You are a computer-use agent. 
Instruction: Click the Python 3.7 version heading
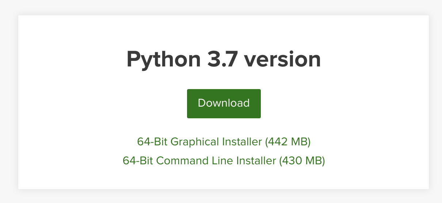[224, 60]
